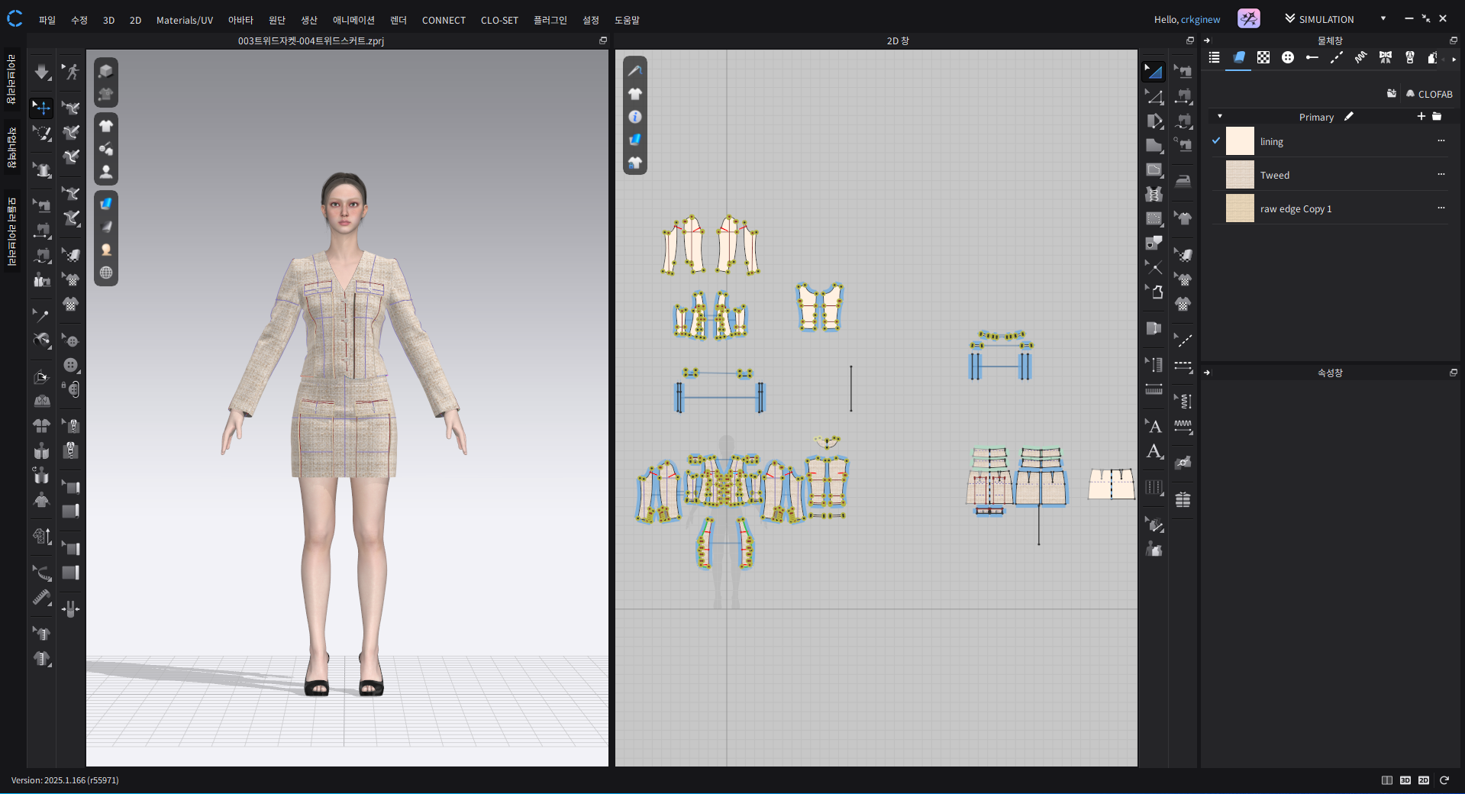Open the Button tab in Object Browser

(1288, 58)
